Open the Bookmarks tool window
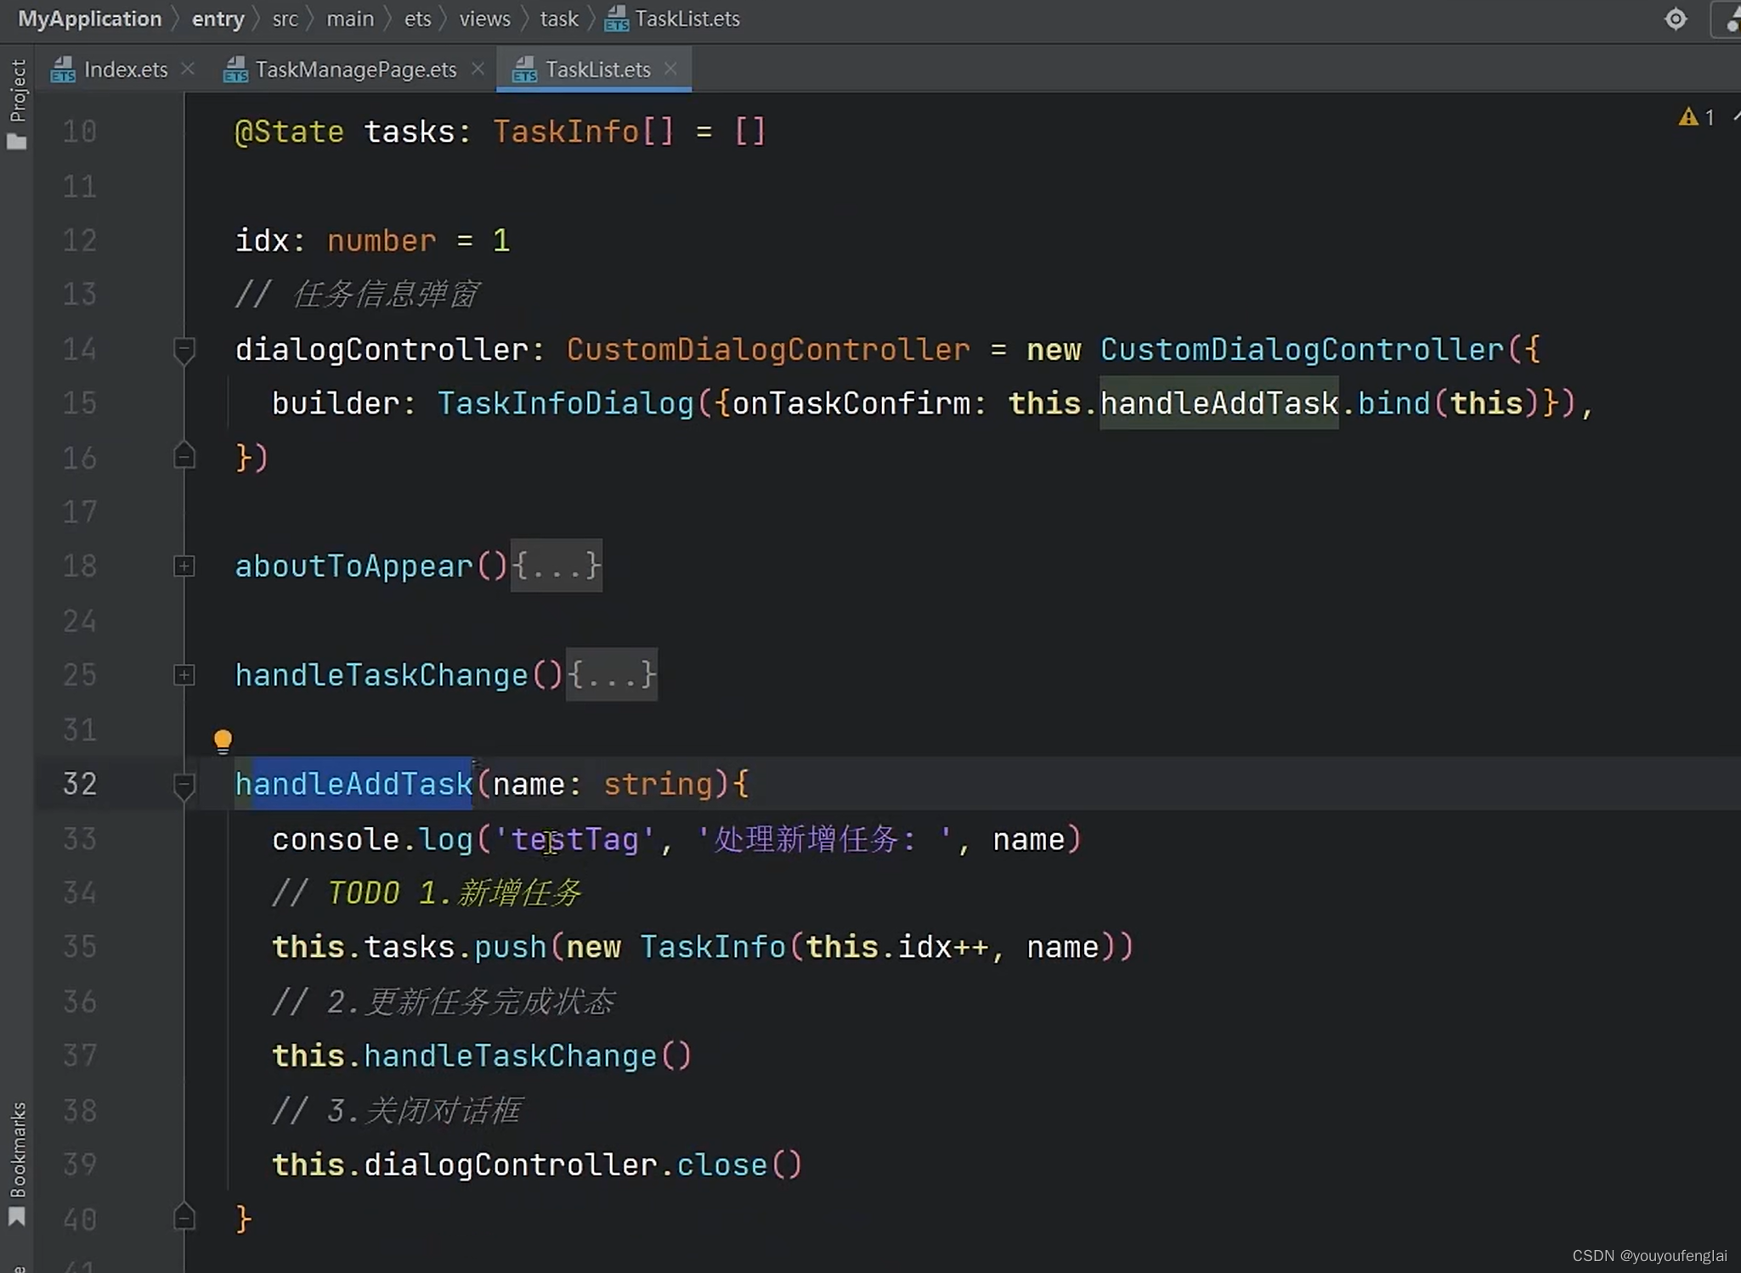 coord(17,1163)
